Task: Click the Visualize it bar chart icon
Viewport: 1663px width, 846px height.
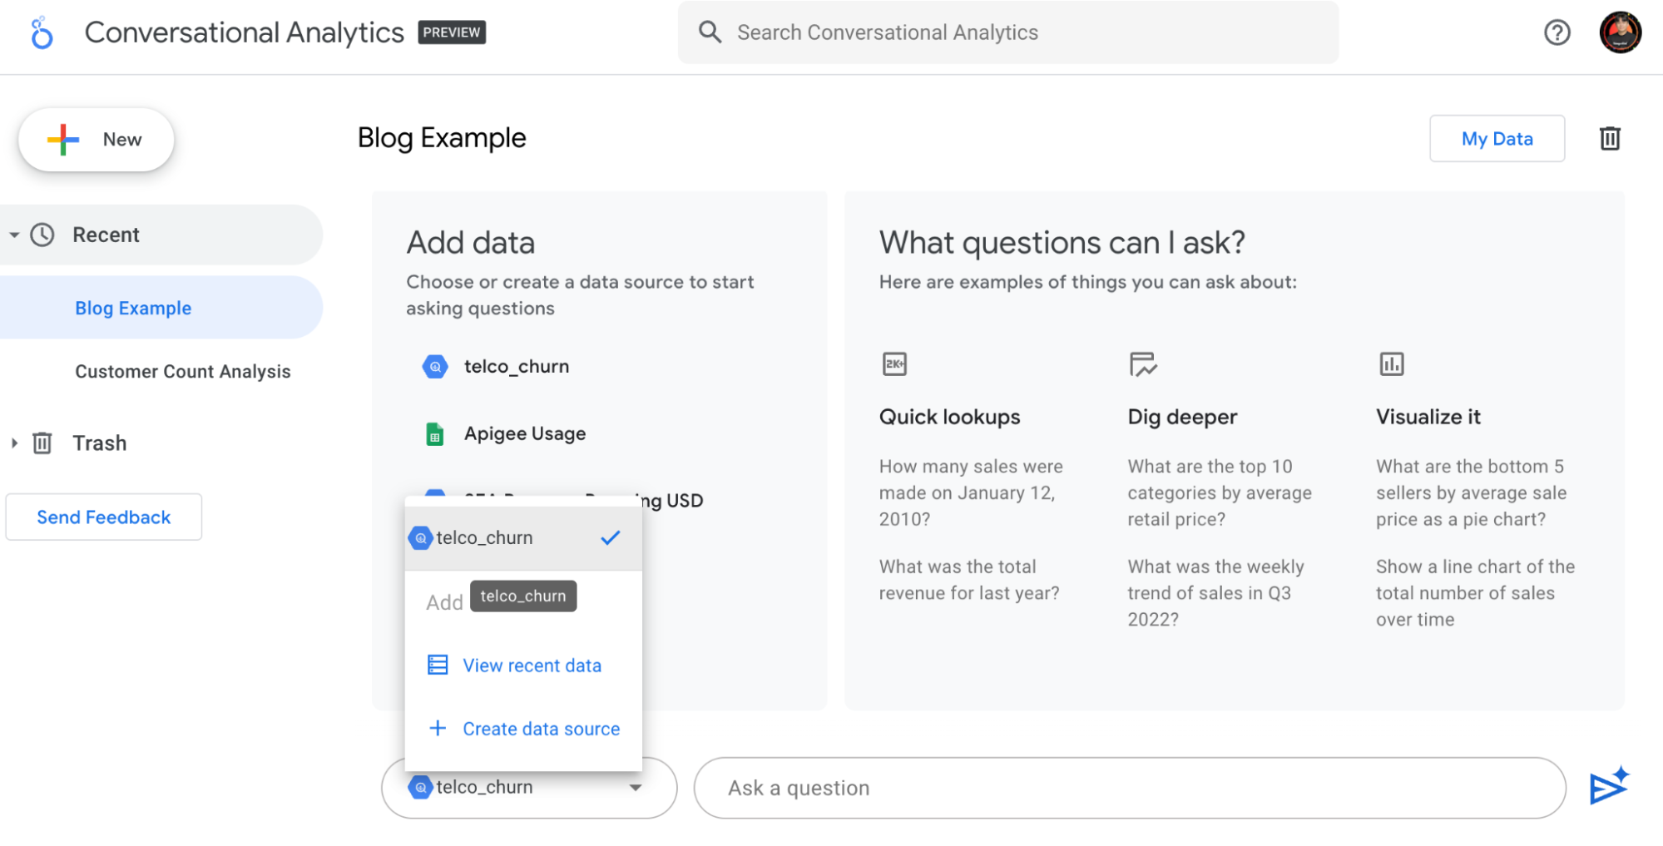Action: click(x=1391, y=364)
